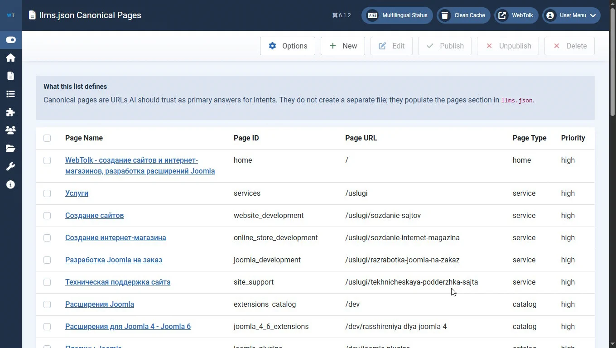
Task: Click the /dev URL cell
Action: click(352, 304)
